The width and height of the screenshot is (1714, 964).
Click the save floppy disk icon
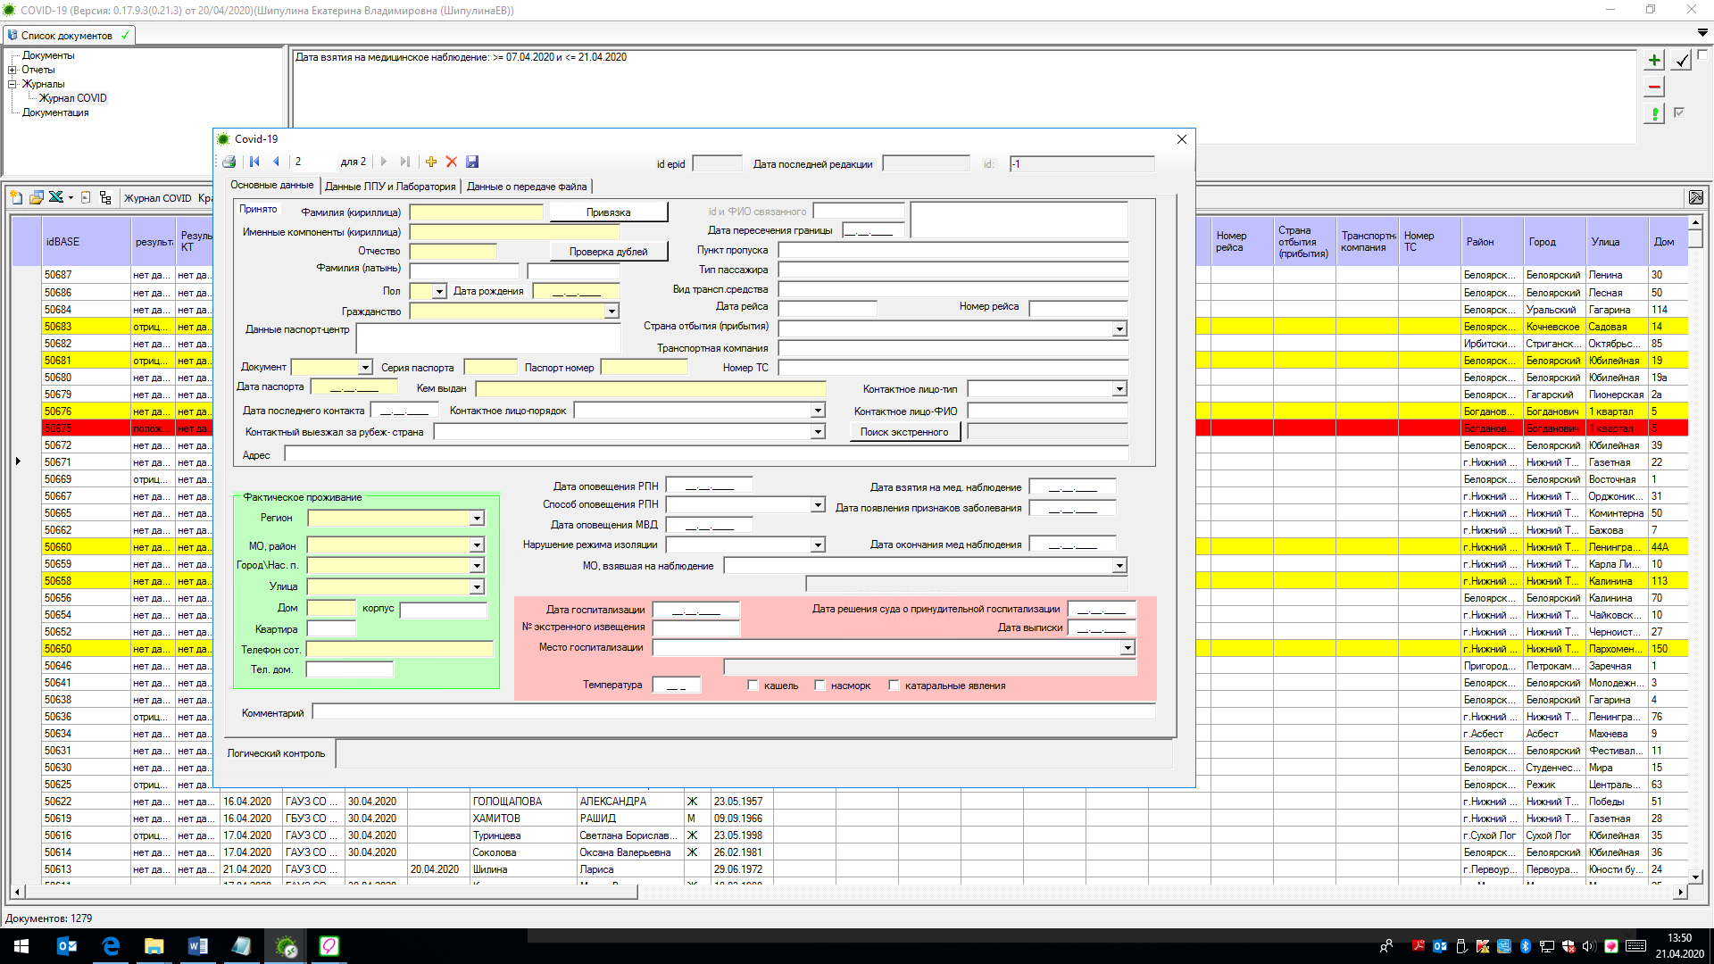472,162
